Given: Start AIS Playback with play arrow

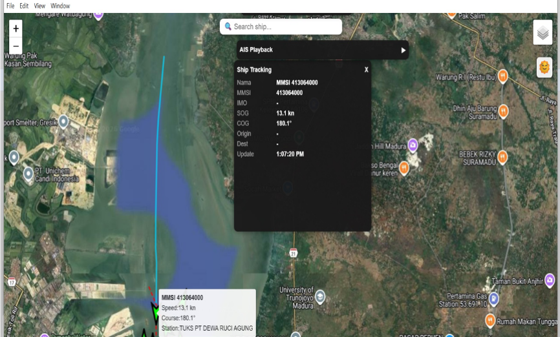Looking at the screenshot, I should 404,50.
